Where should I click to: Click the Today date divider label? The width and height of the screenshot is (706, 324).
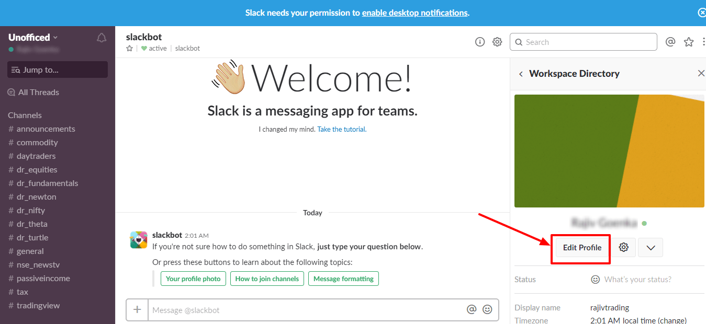[x=312, y=213]
